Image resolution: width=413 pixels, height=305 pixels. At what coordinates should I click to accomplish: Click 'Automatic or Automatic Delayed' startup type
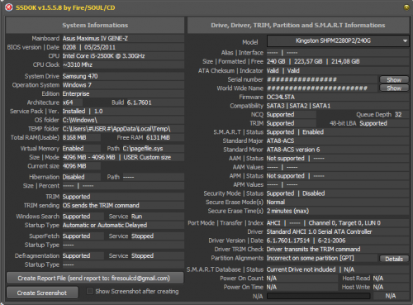click(105, 225)
